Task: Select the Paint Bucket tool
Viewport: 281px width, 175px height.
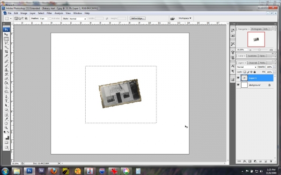Action: click(x=6, y=83)
